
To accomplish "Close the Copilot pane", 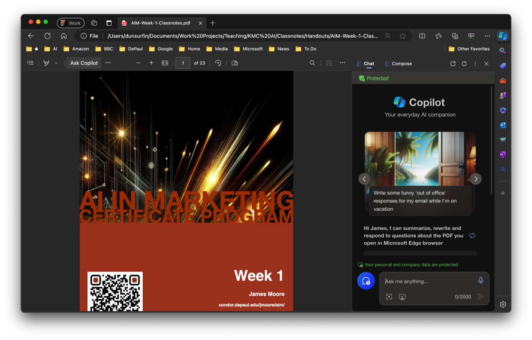I will (486, 64).
